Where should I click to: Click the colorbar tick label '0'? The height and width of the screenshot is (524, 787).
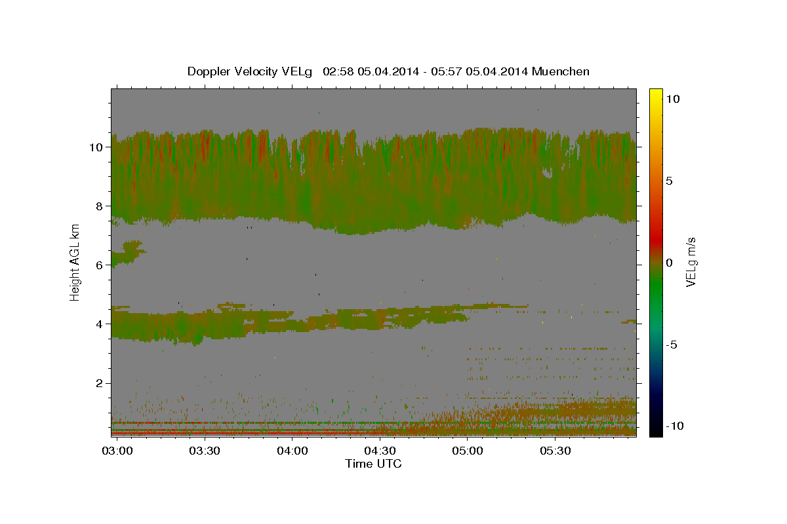670,263
